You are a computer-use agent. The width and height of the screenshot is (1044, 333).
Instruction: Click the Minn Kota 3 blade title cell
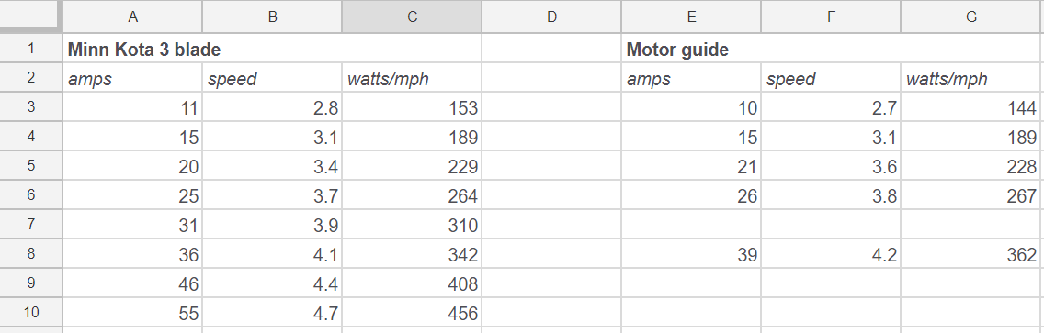272,50
